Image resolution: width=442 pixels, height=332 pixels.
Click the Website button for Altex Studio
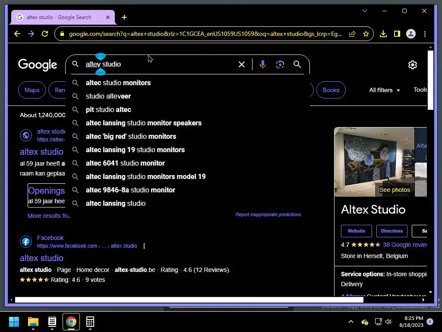pyautogui.click(x=356, y=231)
